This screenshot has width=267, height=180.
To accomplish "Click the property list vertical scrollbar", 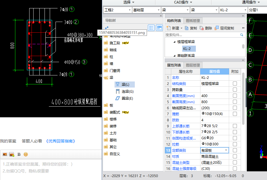I will tap(243, 99).
